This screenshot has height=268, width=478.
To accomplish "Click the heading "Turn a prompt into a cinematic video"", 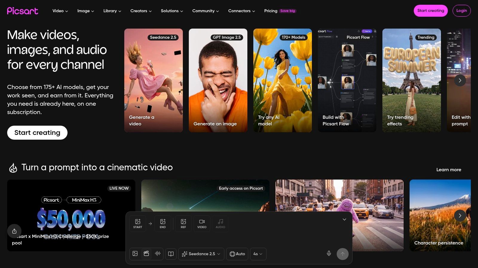I will 97,167.
